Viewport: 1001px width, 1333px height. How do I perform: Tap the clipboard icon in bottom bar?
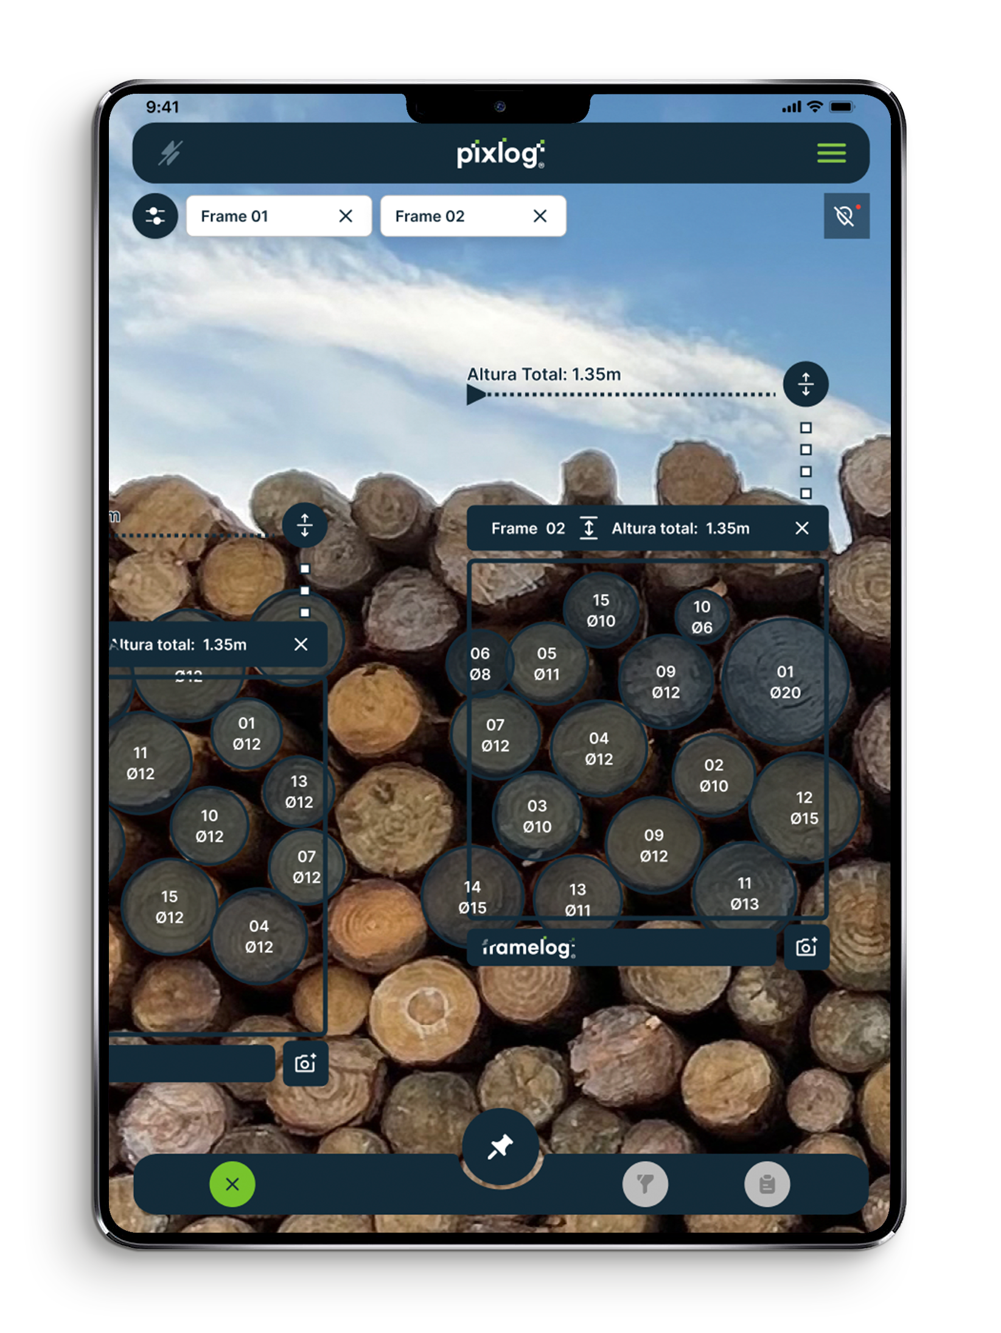pyautogui.click(x=767, y=1184)
